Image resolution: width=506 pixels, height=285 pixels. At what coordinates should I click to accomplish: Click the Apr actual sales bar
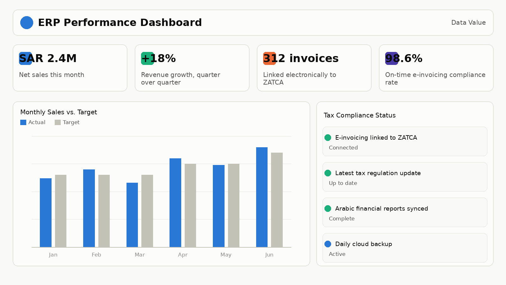(175, 203)
